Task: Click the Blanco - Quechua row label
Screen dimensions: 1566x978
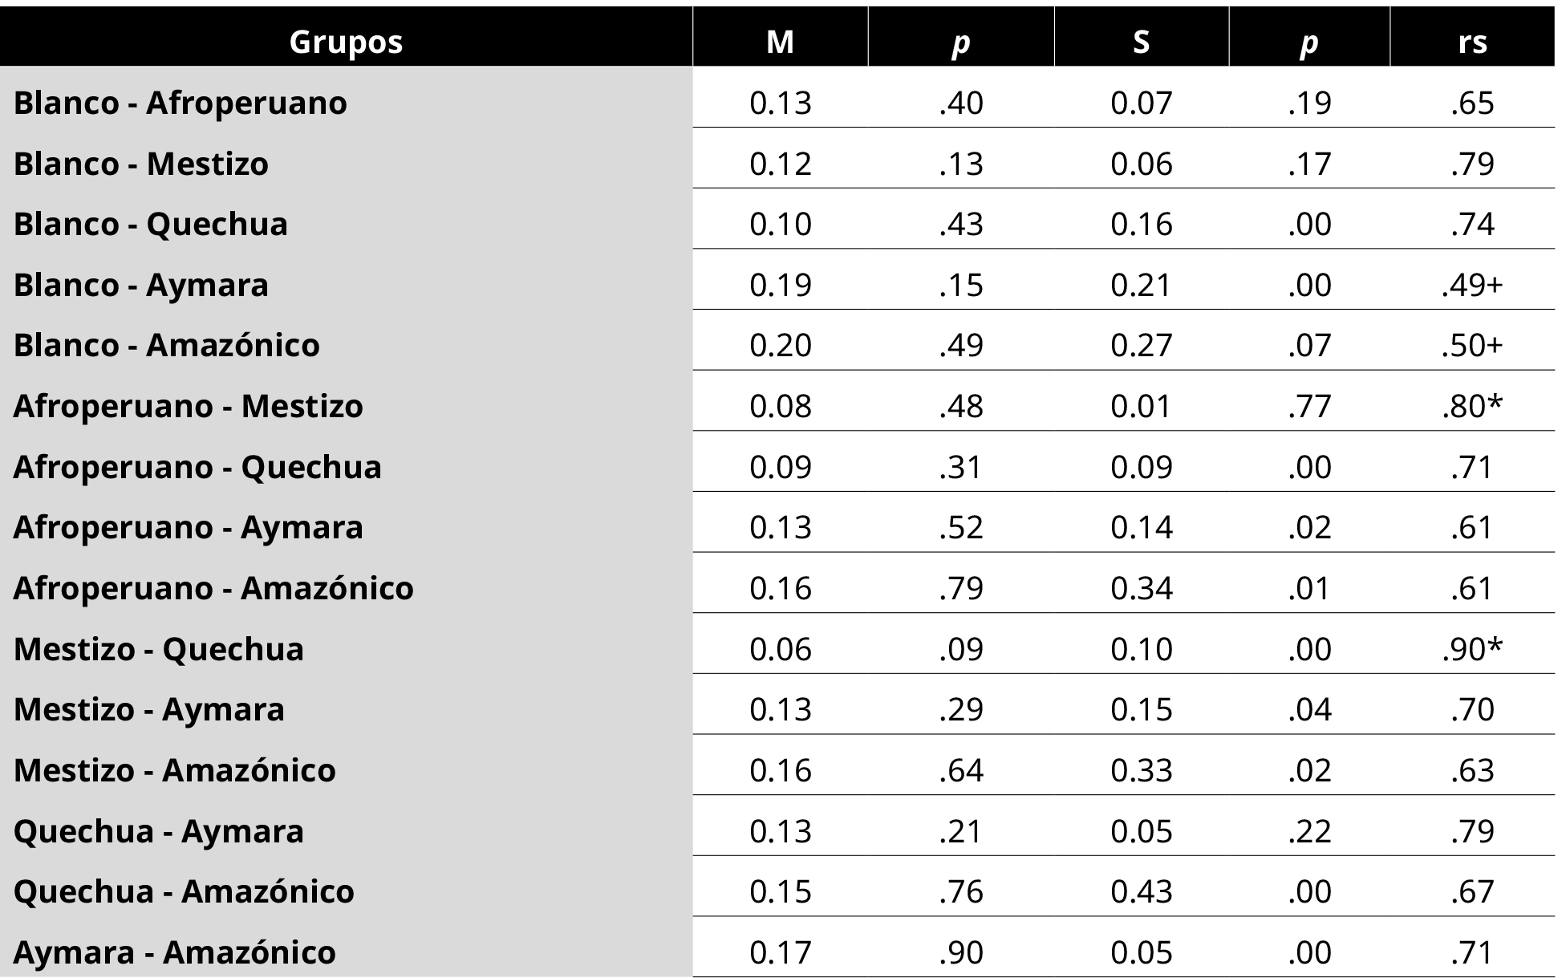Action: click(x=151, y=224)
